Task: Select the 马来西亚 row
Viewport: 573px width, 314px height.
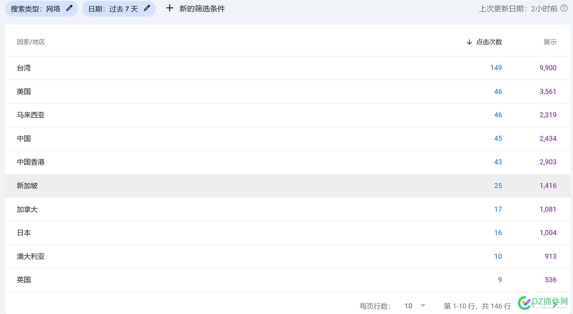Action: 287,115
